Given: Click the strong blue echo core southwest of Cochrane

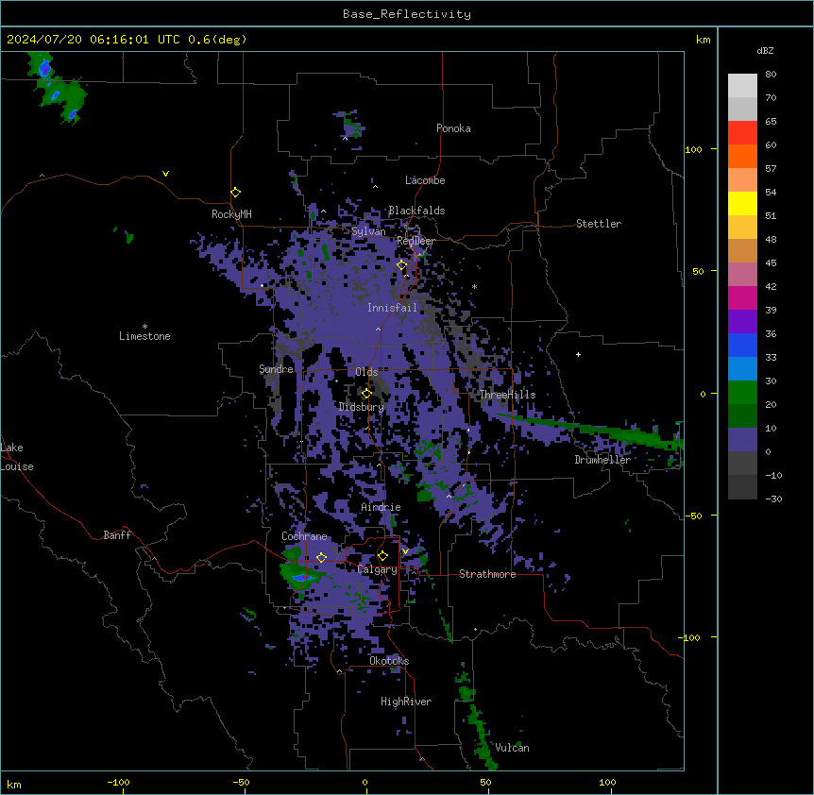Looking at the screenshot, I should pos(301,578).
